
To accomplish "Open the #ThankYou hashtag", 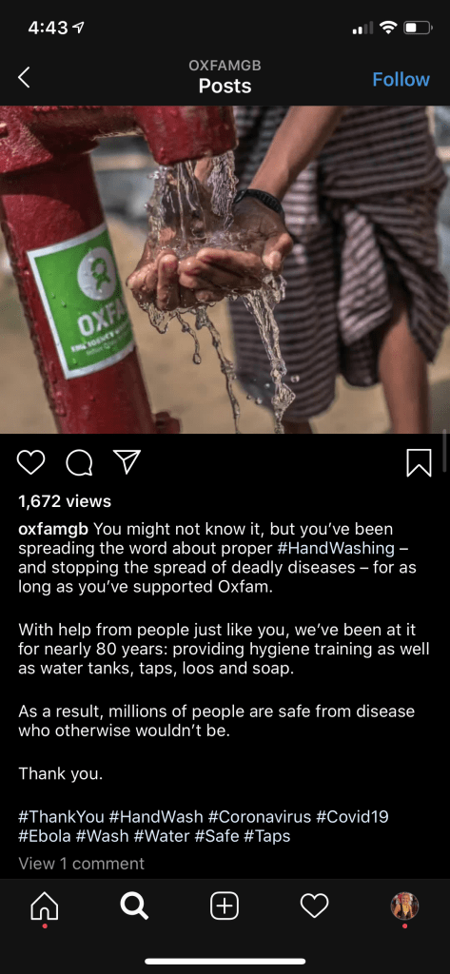I will click(62, 816).
